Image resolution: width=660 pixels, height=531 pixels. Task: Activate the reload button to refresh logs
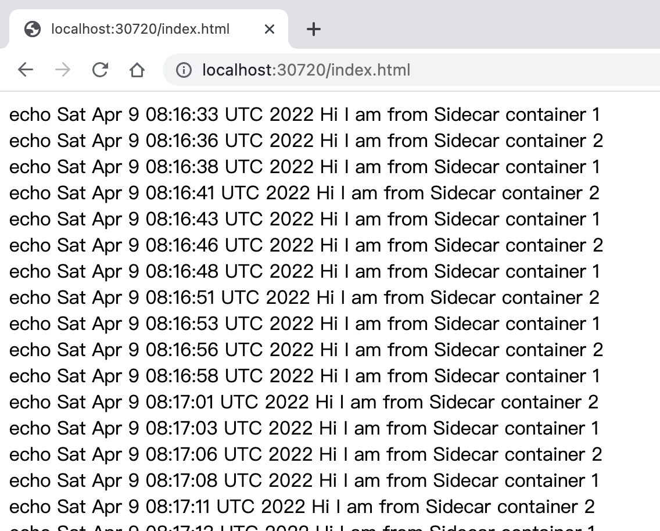click(x=100, y=70)
